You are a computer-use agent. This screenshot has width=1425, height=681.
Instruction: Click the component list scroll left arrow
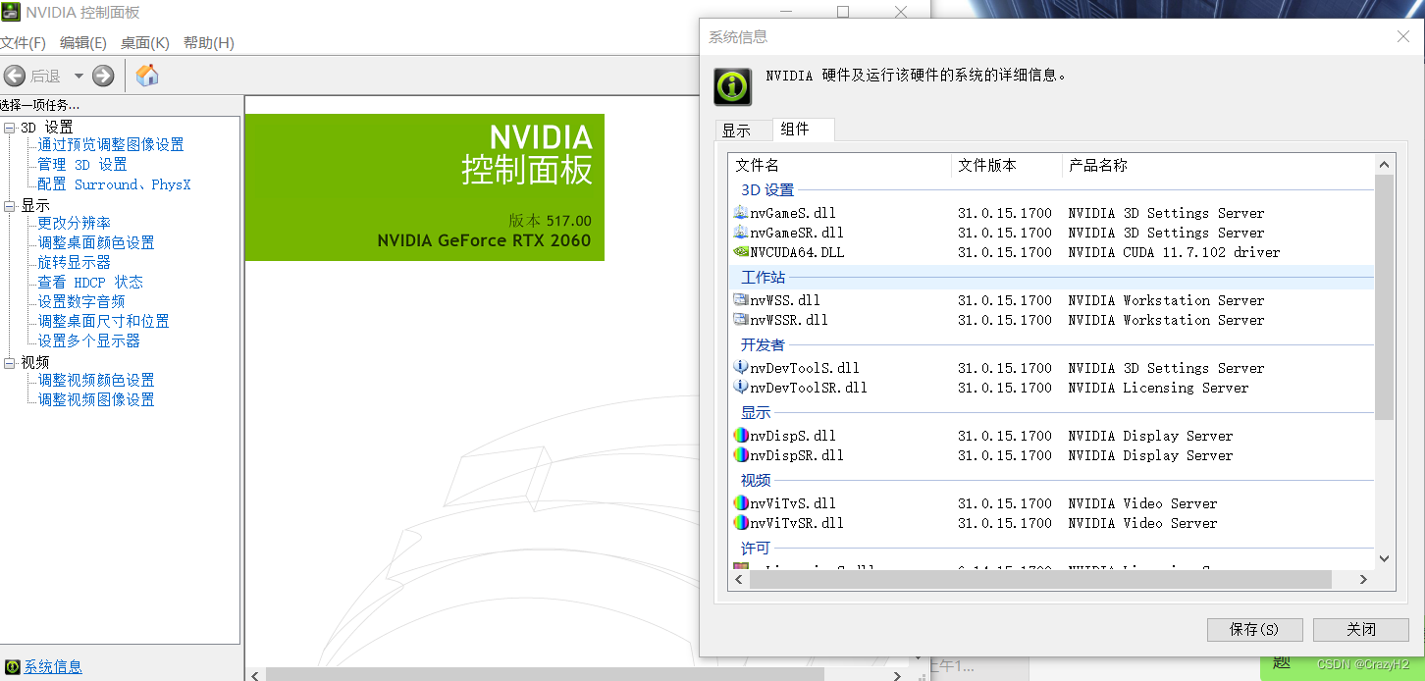pos(739,580)
